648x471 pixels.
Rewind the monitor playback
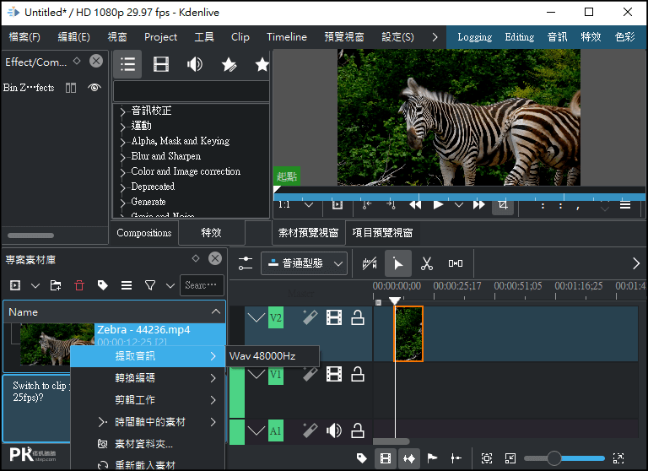tap(415, 205)
